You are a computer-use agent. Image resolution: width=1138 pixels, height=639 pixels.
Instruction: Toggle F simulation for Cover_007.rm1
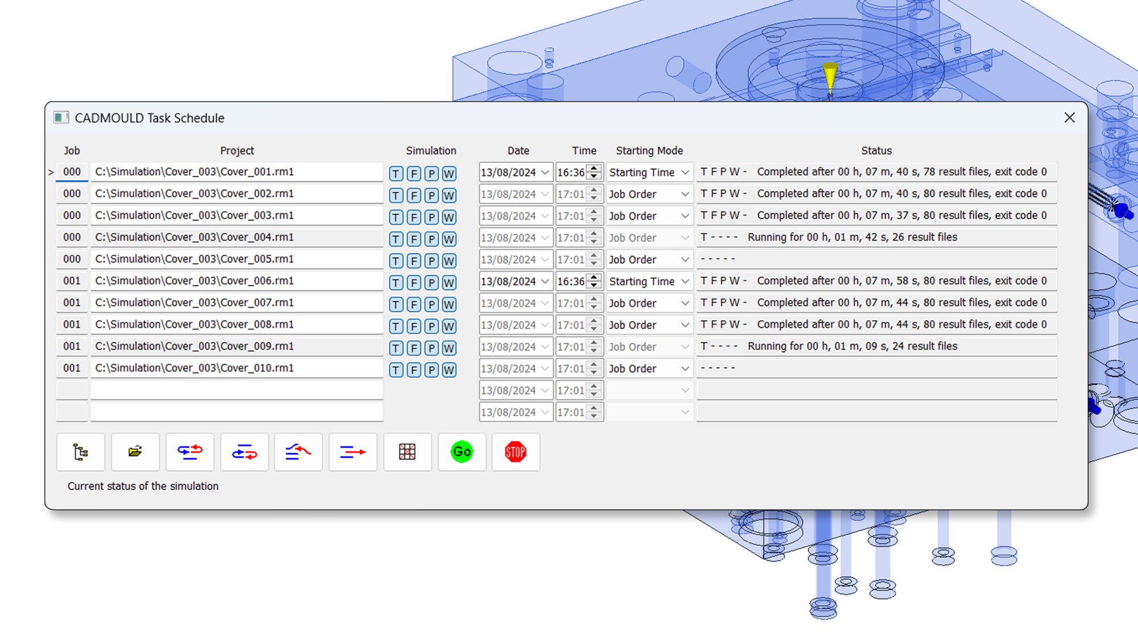[414, 305]
